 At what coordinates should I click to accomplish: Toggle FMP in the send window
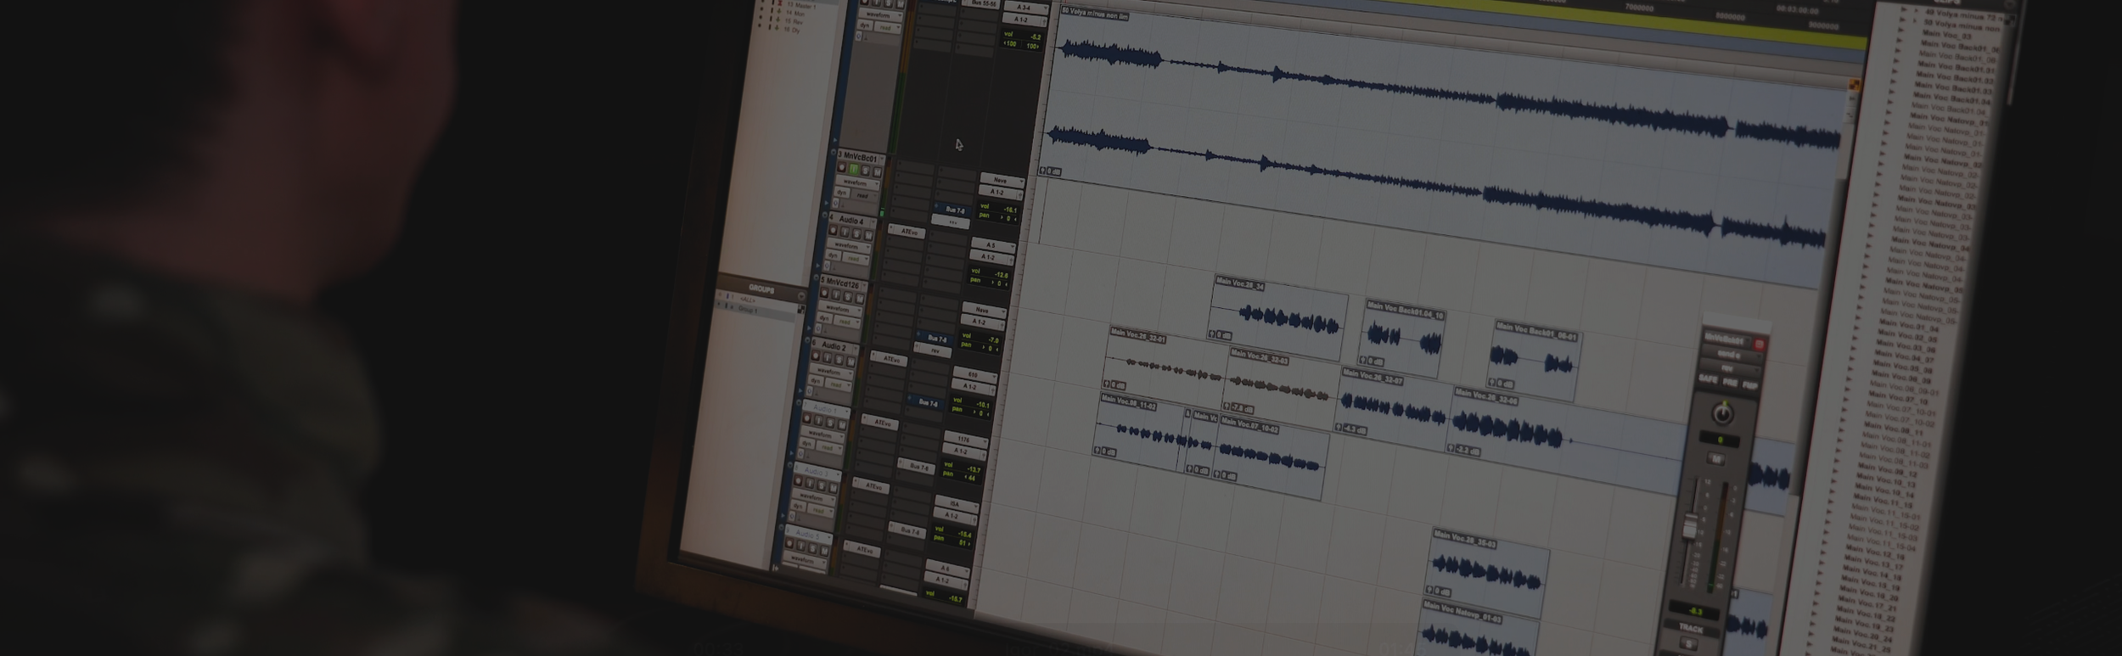tap(1750, 386)
